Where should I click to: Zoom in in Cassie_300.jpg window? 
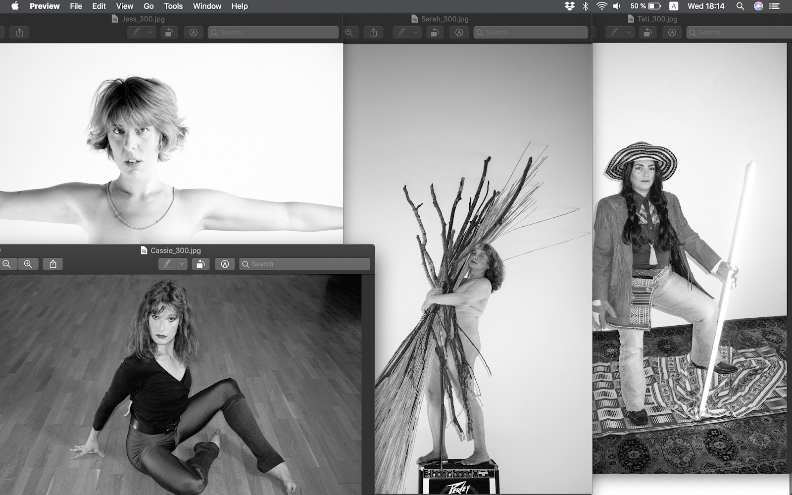point(28,264)
